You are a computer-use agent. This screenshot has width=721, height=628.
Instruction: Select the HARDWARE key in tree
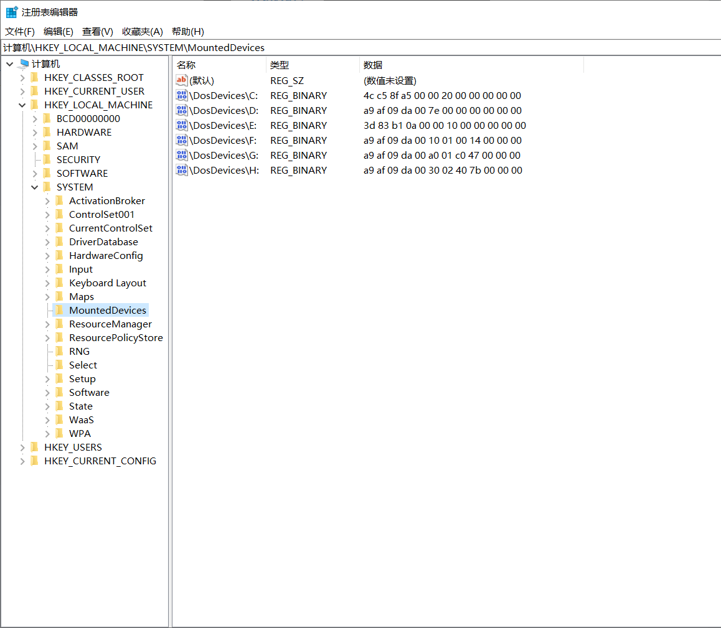(84, 133)
